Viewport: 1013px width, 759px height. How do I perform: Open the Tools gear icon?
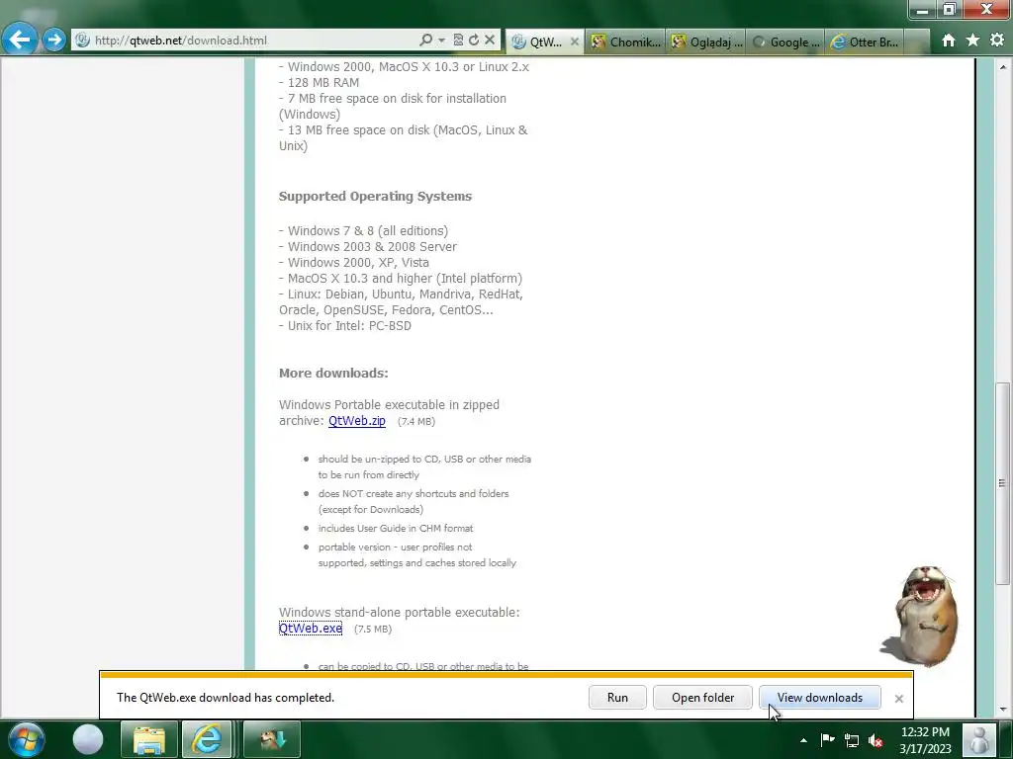coord(997,40)
